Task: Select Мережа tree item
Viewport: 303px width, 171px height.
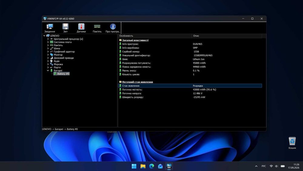Action: tap(56, 64)
